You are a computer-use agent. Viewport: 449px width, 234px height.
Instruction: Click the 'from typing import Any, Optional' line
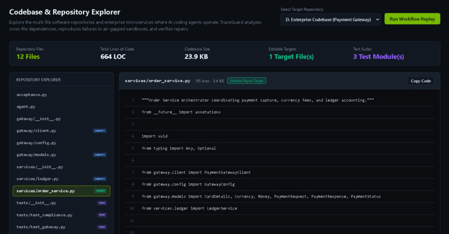[x=179, y=148]
